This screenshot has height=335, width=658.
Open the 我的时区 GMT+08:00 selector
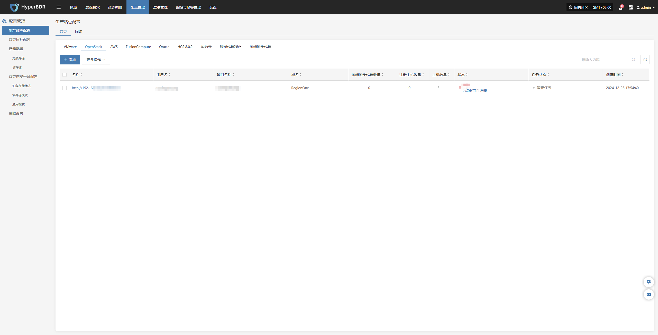(590, 7)
